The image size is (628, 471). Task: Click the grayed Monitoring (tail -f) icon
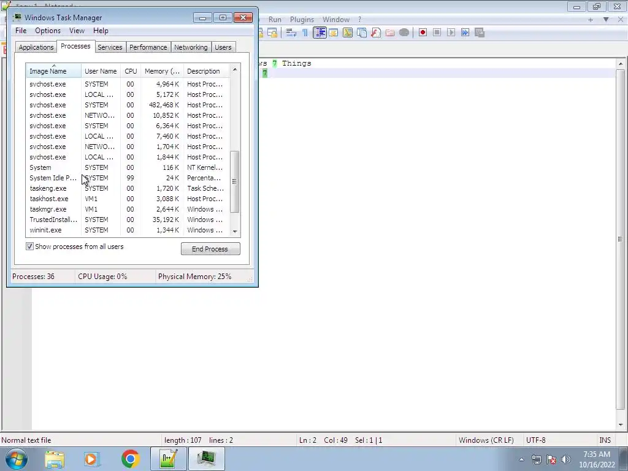(404, 33)
